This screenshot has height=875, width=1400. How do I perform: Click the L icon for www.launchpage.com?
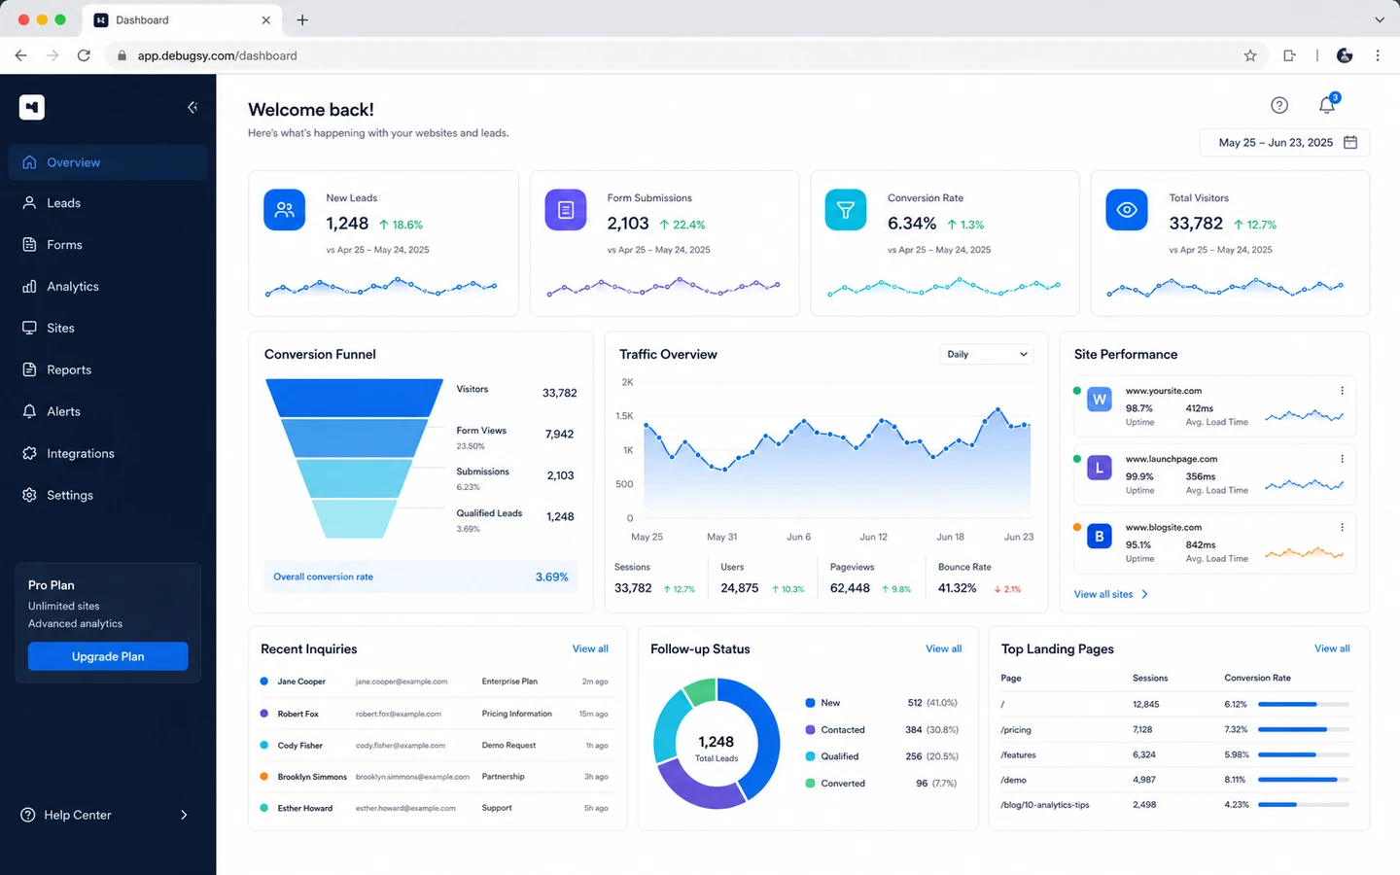point(1100,468)
